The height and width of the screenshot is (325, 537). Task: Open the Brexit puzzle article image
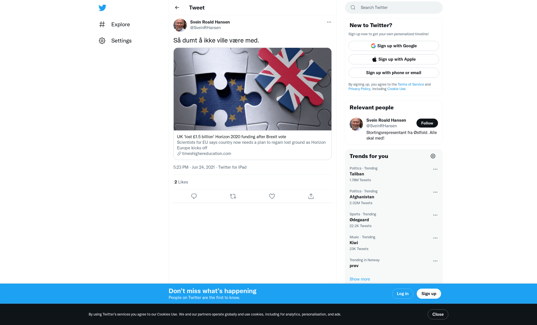(x=253, y=89)
